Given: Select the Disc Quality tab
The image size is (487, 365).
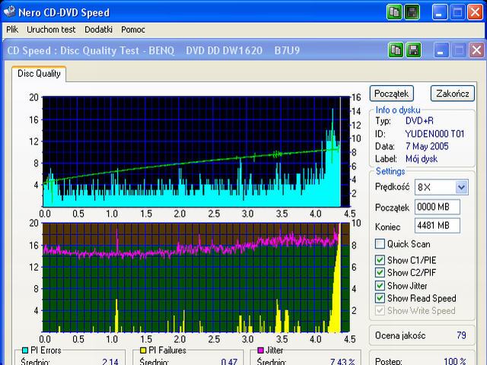Looking at the screenshot, I should click(39, 74).
